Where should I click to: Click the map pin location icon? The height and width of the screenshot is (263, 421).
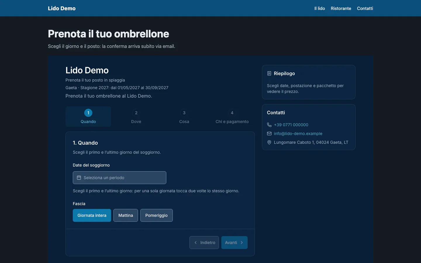[269, 142]
